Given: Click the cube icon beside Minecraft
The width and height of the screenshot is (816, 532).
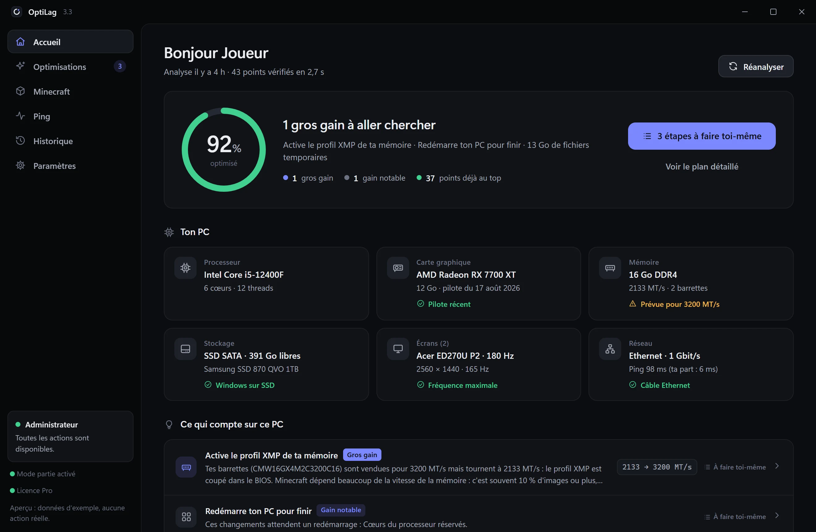Looking at the screenshot, I should pyautogui.click(x=21, y=91).
